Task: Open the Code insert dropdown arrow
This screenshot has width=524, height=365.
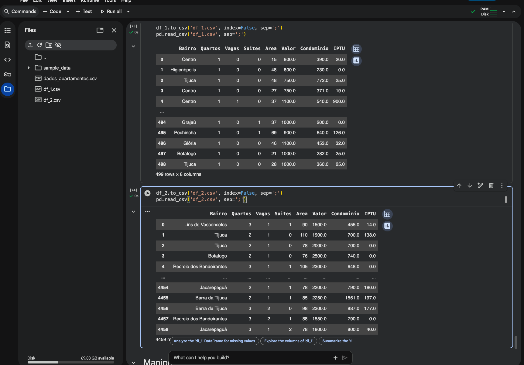Action: 68,12
